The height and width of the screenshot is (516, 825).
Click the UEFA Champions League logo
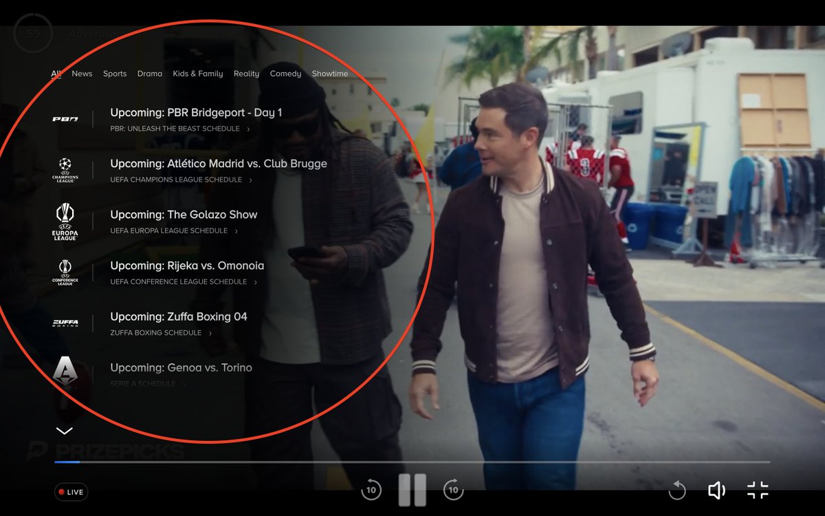pos(65,170)
